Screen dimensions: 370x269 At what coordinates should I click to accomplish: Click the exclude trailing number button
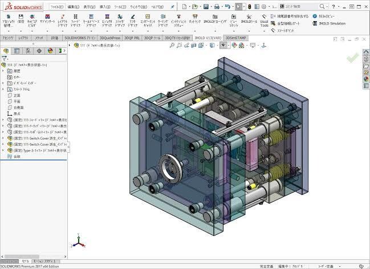(x=290, y=16)
